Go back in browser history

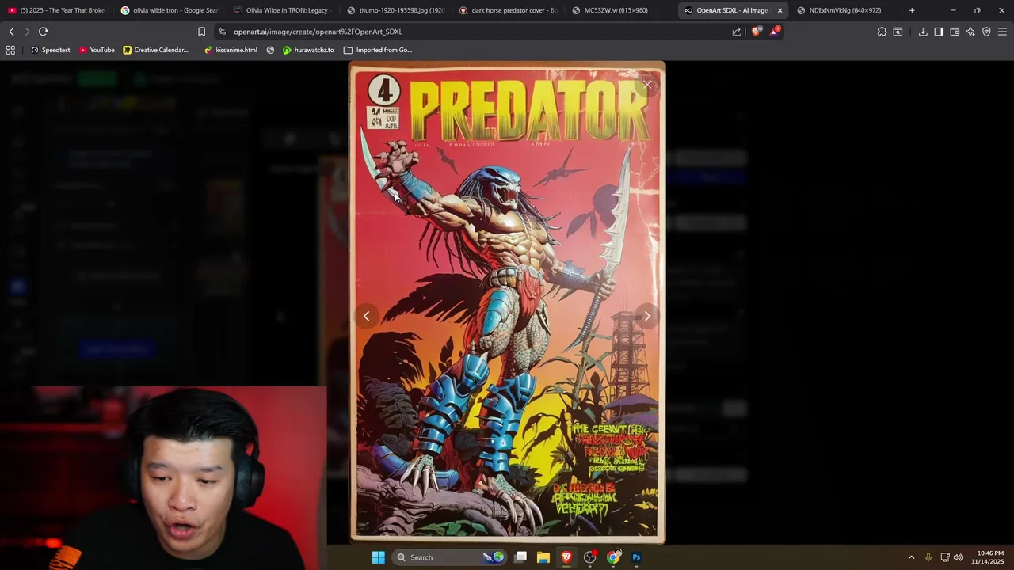[11, 32]
